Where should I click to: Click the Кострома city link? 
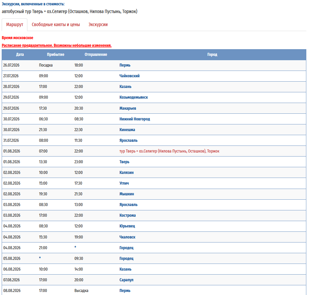click(128, 215)
